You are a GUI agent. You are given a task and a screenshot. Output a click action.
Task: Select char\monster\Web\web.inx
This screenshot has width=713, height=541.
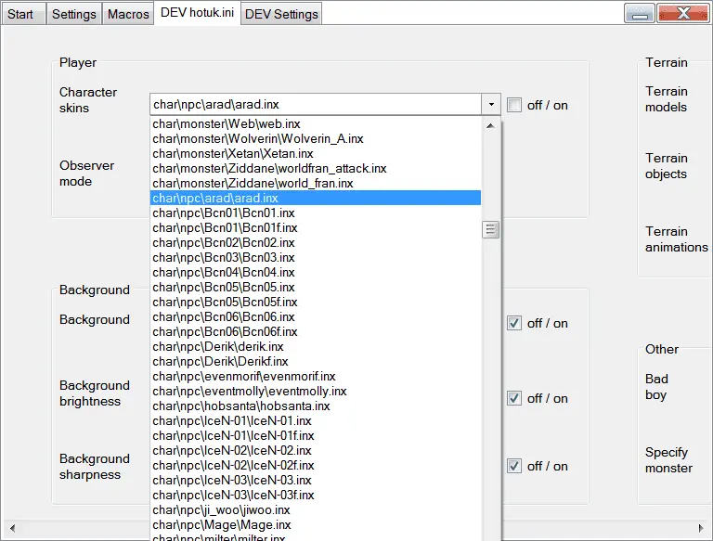tap(316, 123)
